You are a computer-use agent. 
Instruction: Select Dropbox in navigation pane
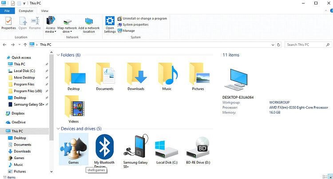click(18, 114)
